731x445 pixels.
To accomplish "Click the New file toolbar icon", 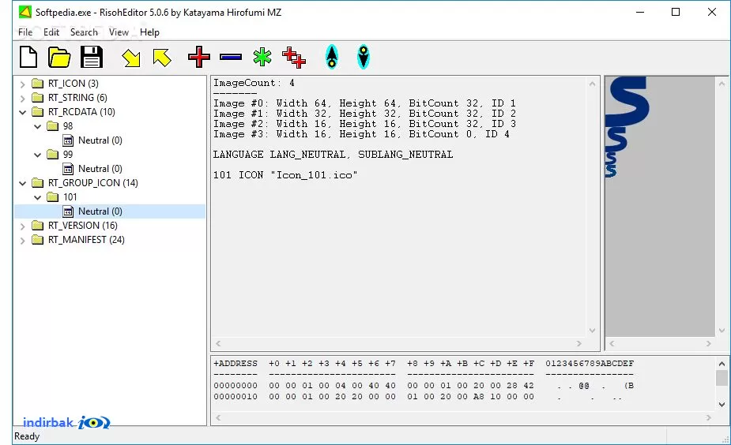I will click(x=28, y=58).
